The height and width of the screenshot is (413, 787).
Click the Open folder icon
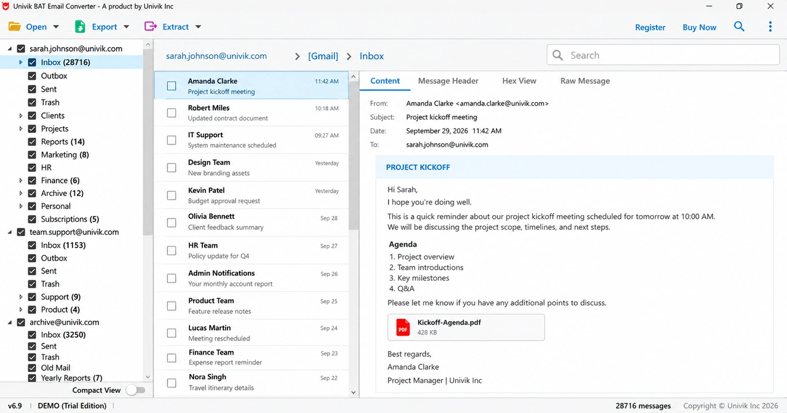(x=14, y=26)
